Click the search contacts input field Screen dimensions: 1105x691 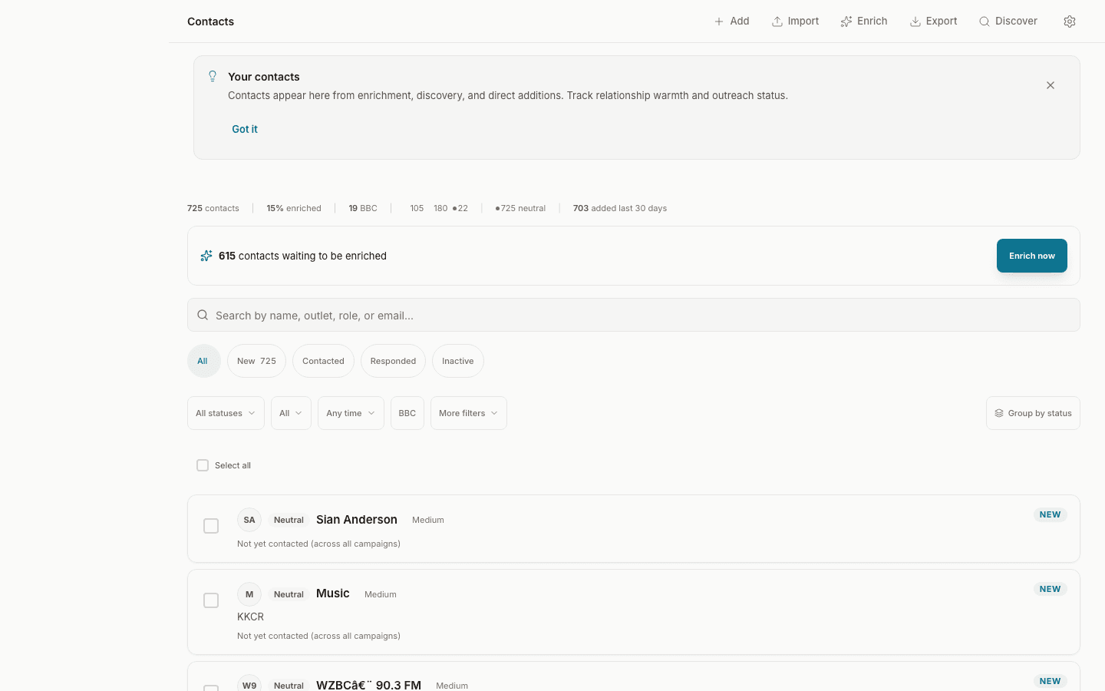[x=537, y=315]
